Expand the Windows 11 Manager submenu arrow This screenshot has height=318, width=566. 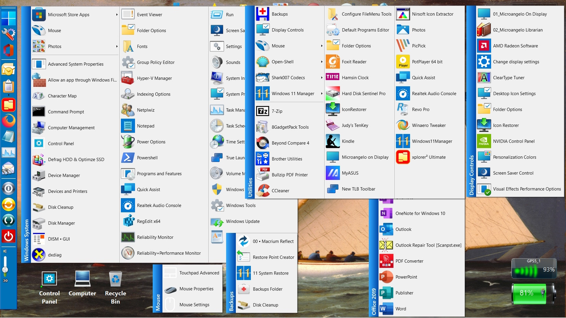pos(322,94)
